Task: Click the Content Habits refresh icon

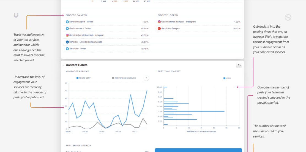Action: pyautogui.click(x=239, y=65)
